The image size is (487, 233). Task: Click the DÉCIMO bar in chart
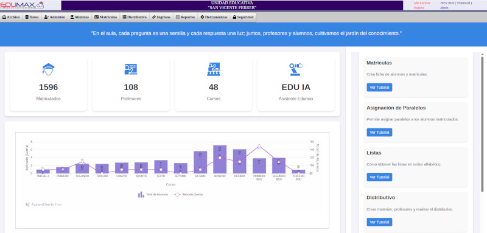[x=239, y=161]
